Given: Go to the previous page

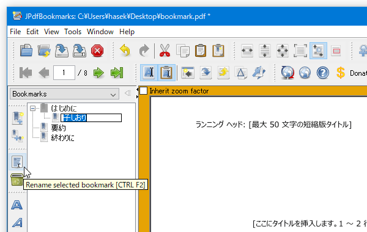Looking at the screenshot, I should pos(44,73).
